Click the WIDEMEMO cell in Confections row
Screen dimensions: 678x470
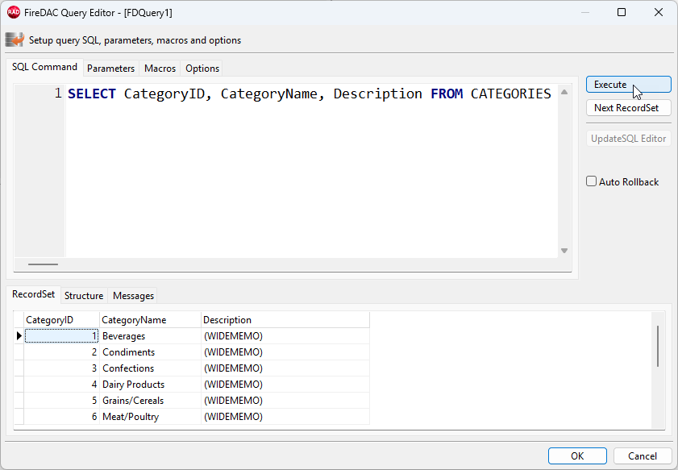(285, 368)
